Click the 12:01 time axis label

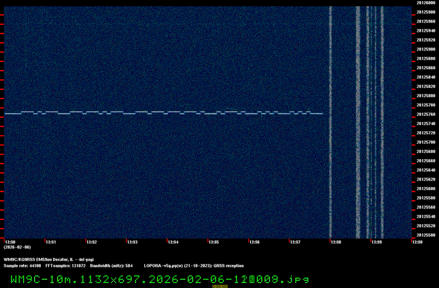click(x=50, y=242)
